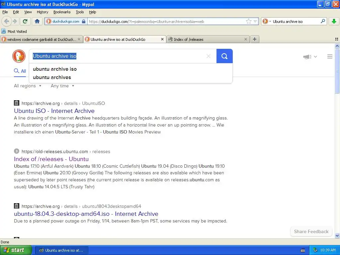Open the Any time filter dropdown
340x255 pixels.
click(62, 86)
